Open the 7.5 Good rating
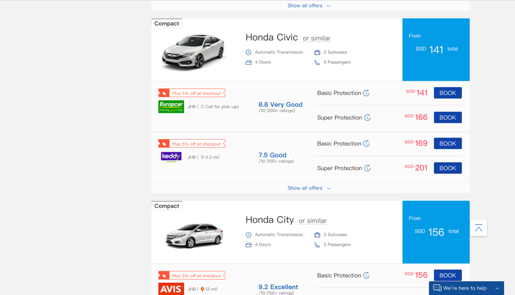 272,155
